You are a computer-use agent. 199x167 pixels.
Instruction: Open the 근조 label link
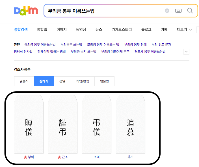coord(65,157)
